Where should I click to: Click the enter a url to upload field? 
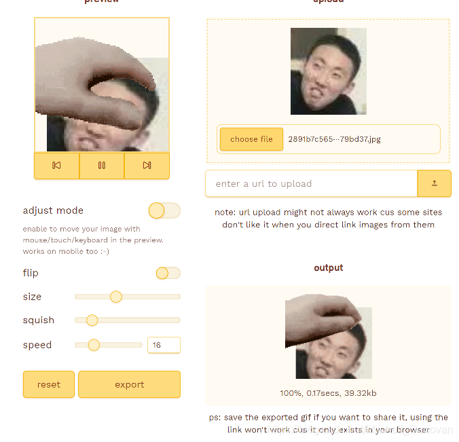(312, 183)
